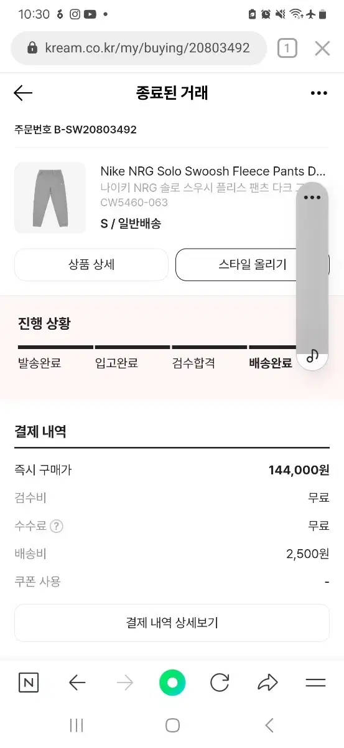Tap the back arrow beside 종료된 거래

pos(23,93)
